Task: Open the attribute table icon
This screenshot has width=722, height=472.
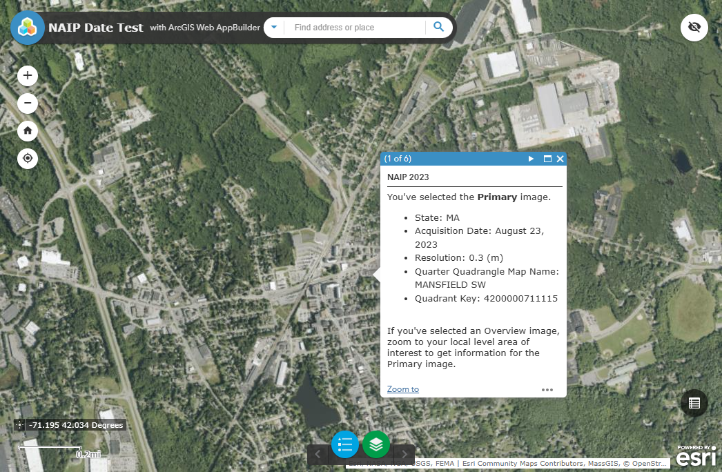Action: [x=694, y=402]
